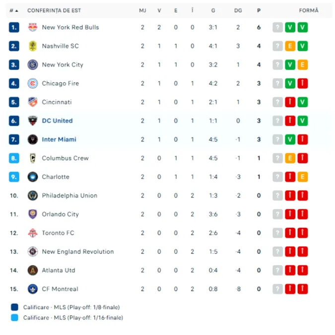Click the CF Montreal team logo
The width and height of the screenshot is (335, 335).
click(x=33, y=289)
